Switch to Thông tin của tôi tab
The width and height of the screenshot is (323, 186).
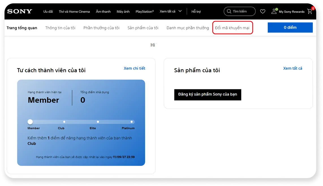60,28
